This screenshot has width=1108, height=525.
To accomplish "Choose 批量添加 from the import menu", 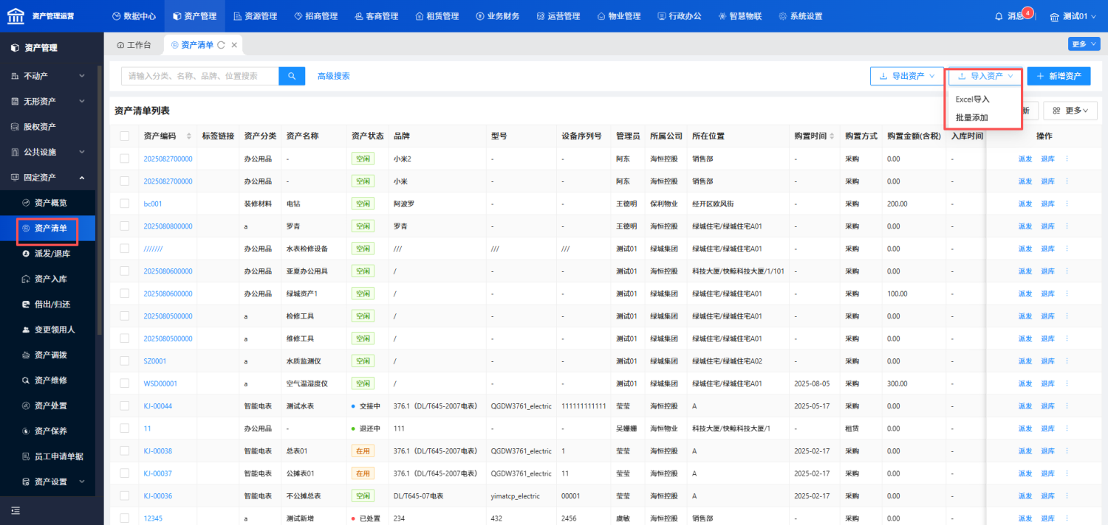I will (972, 117).
